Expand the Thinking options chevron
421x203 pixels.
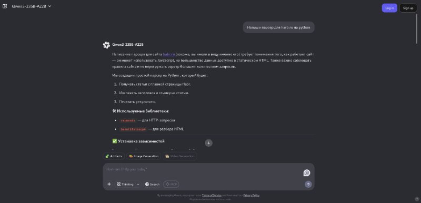click(x=138, y=184)
